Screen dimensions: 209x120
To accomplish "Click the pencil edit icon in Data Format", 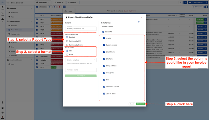I will 139,22.
